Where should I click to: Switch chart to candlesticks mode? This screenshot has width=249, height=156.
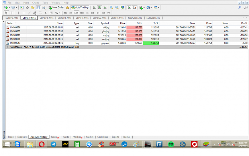point(100,8)
